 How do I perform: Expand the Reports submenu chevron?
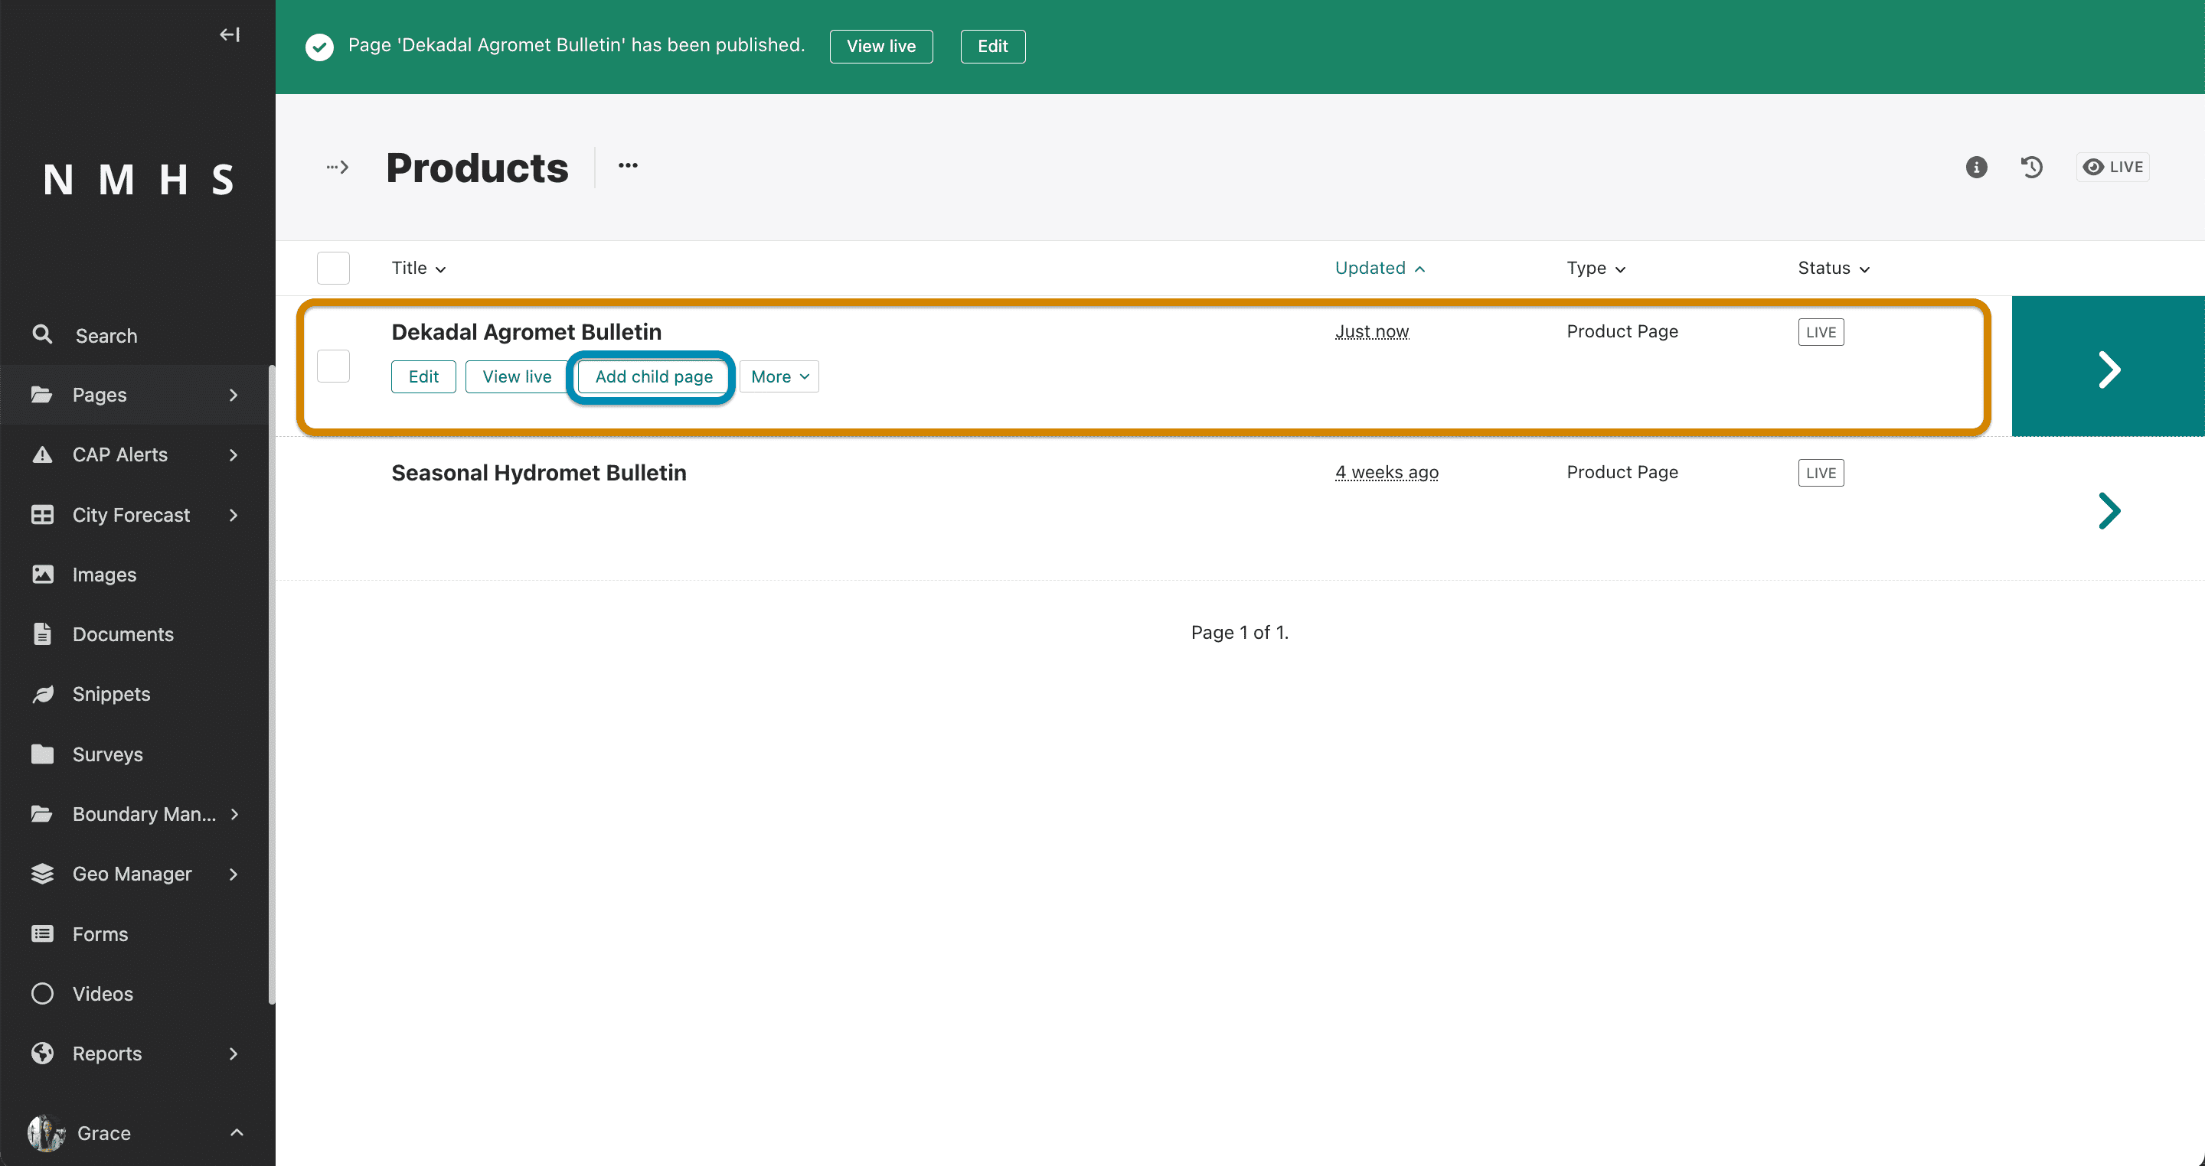click(x=233, y=1053)
